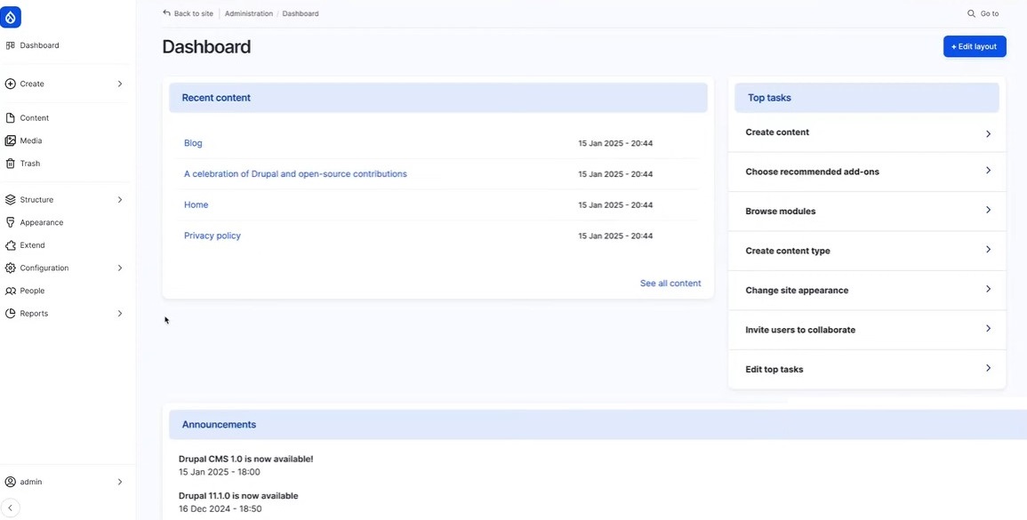This screenshot has width=1027, height=520.
Task: Click the Administration breadcrumb
Action: 249,13
